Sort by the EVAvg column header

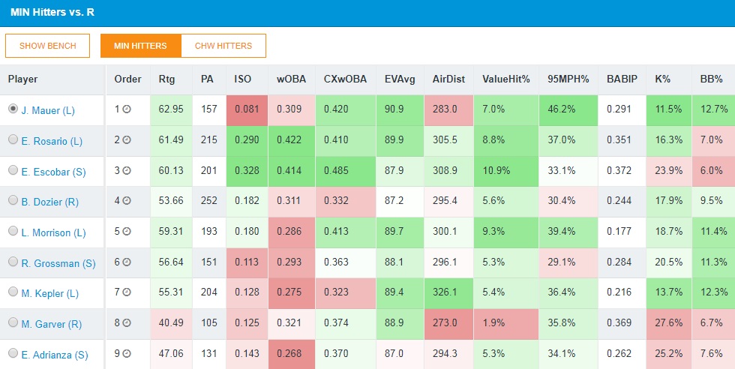tap(400, 79)
